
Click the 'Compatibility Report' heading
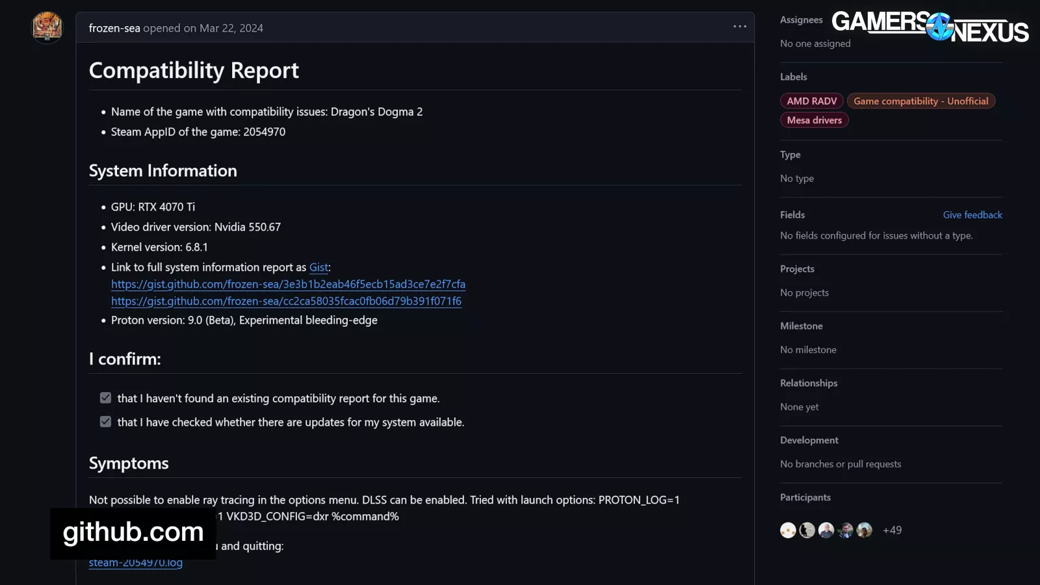pyautogui.click(x=194, y=70)
